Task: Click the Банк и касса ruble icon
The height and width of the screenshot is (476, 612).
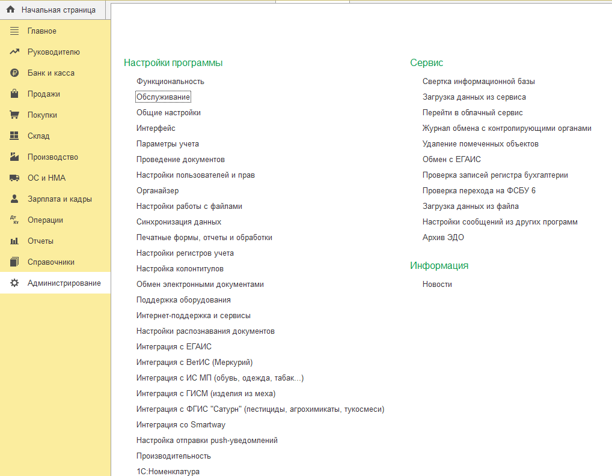Action: point(14,73)
